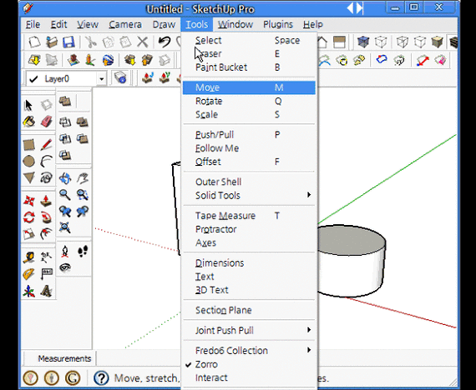Select the red four-arrow Move tool icon

coord(29,201)
